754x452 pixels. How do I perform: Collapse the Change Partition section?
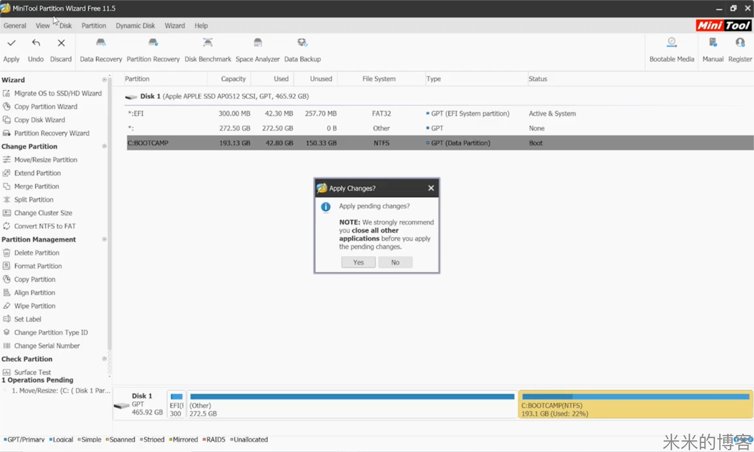tap(104, 146)
